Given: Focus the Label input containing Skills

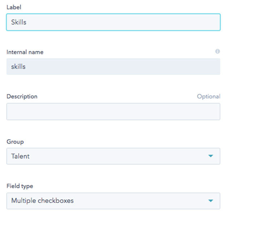Looking at the screenshot, I should 113,22.
